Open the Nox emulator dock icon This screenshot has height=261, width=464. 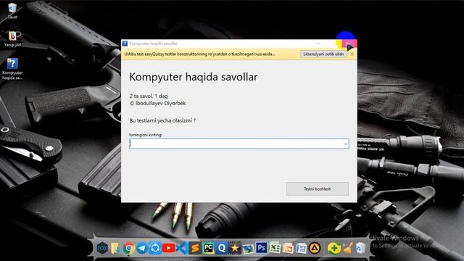pyautogui.click(x=102, y=248)
